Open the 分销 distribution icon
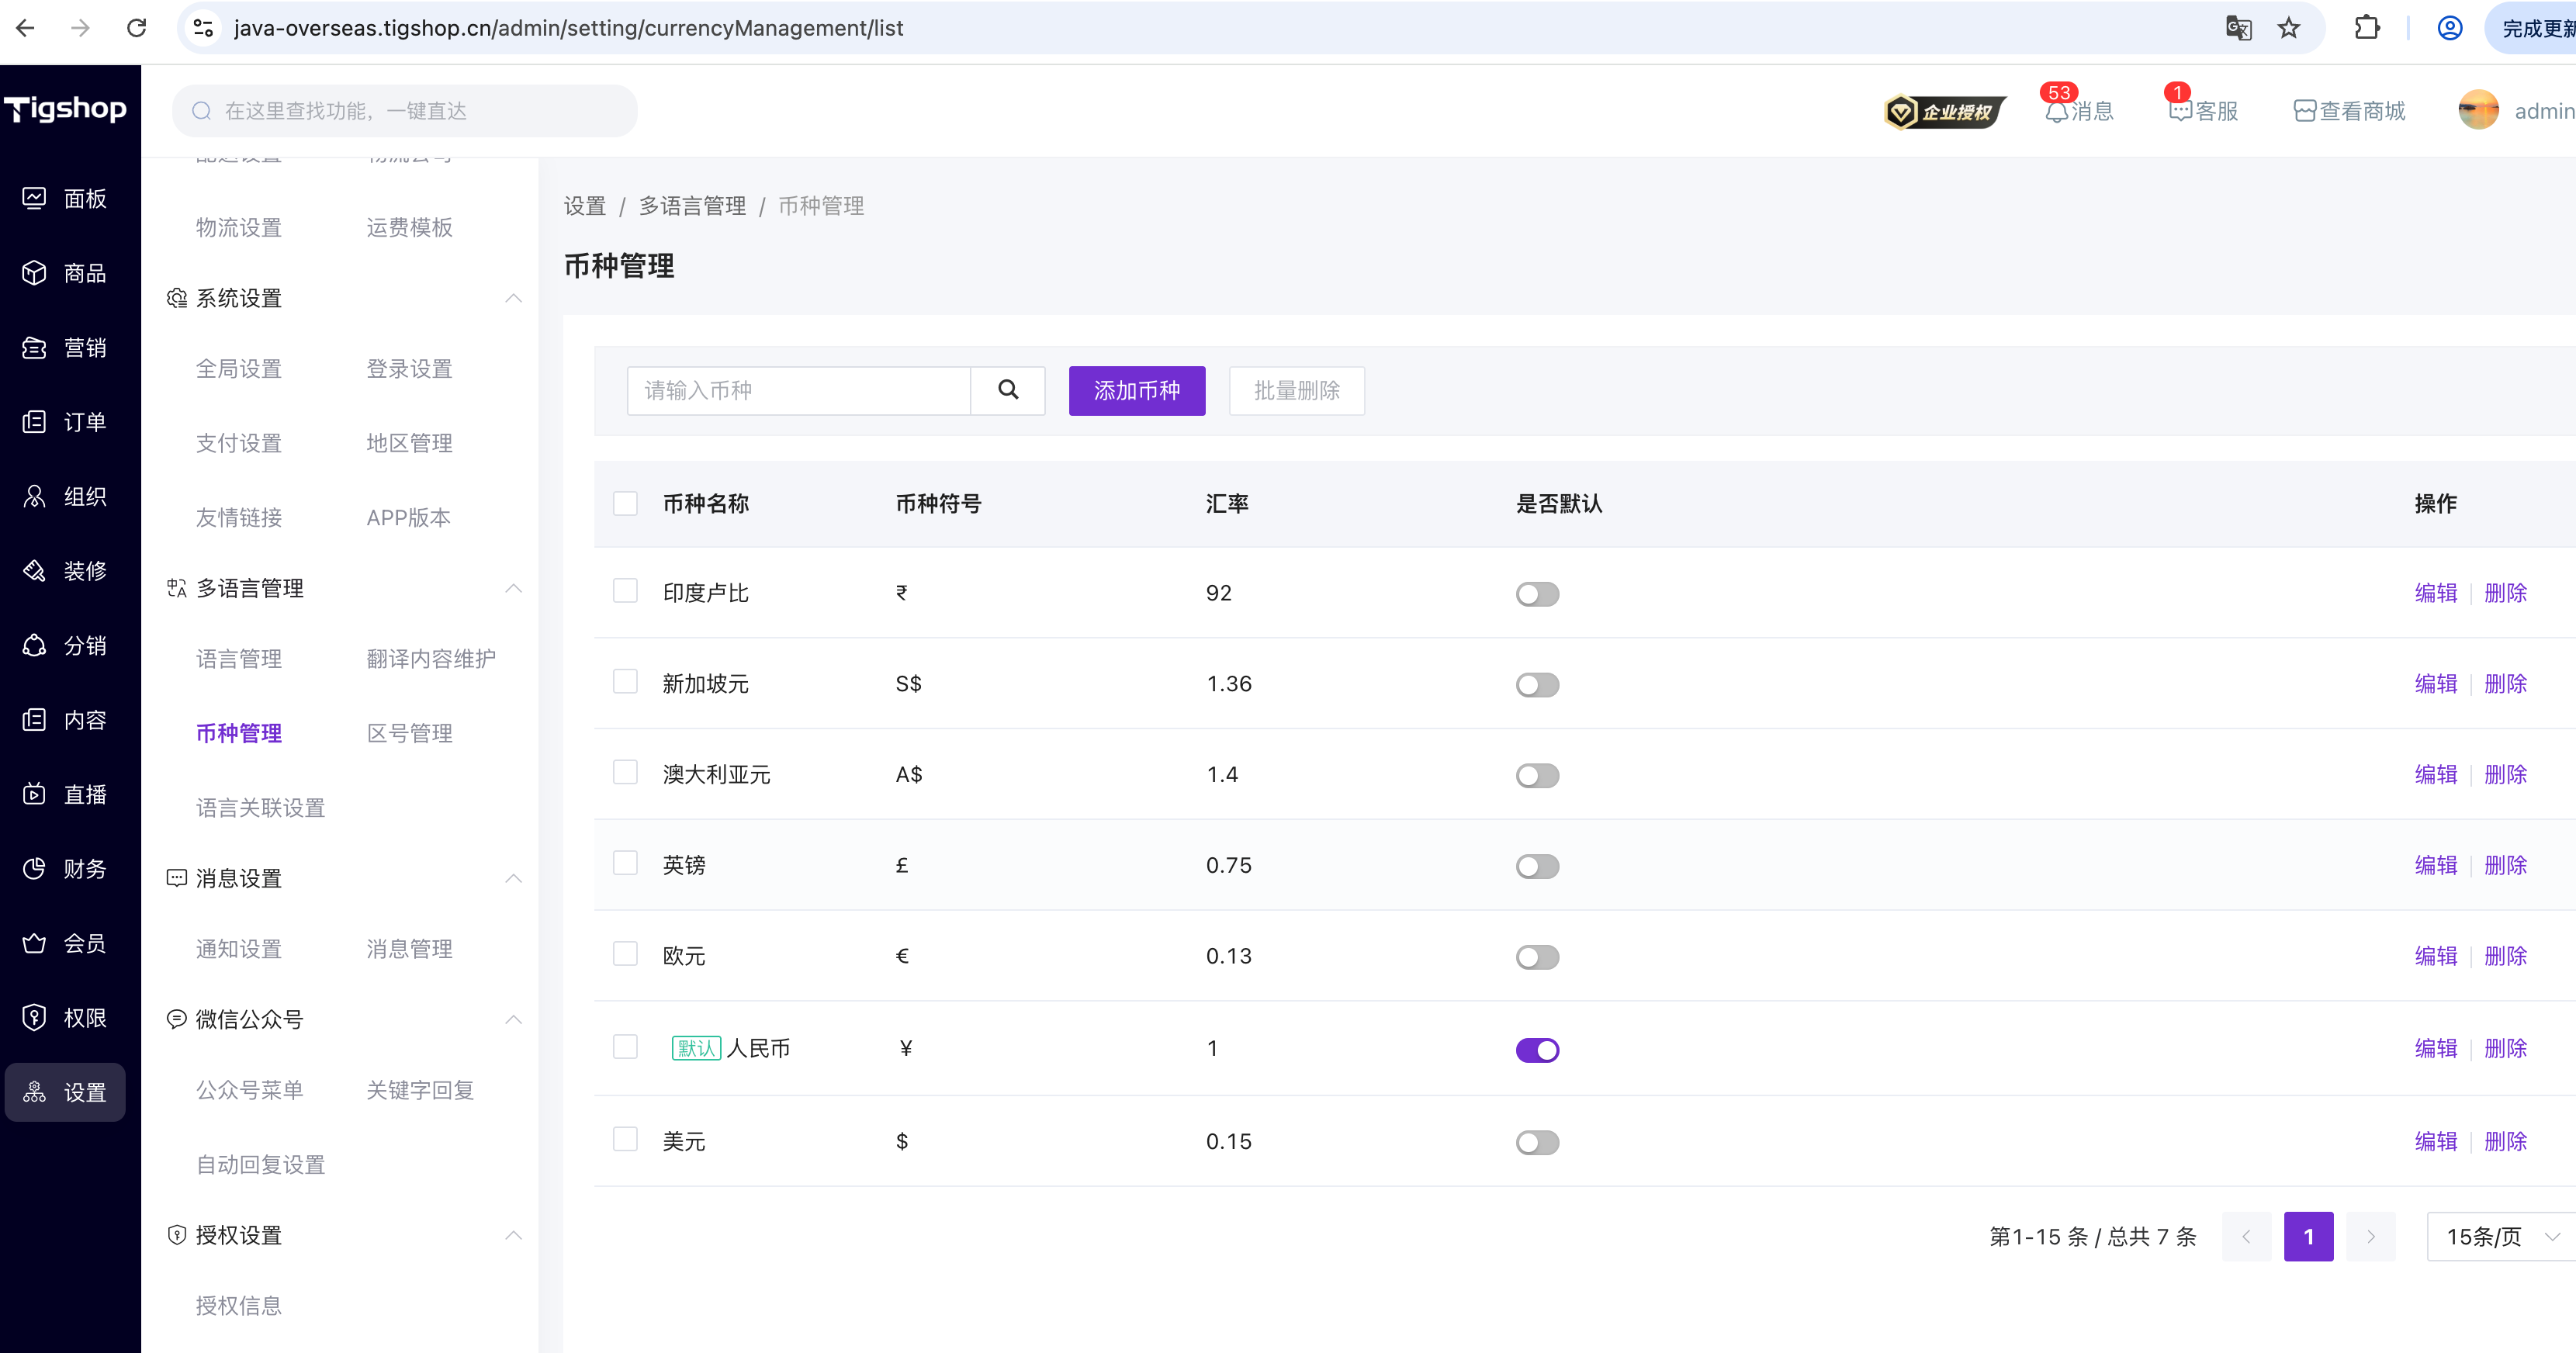Viewport: 2576px width, 1353px height. [34, 645]
